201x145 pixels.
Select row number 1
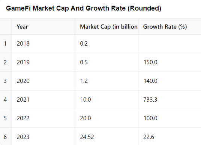[x=6, y=44]
